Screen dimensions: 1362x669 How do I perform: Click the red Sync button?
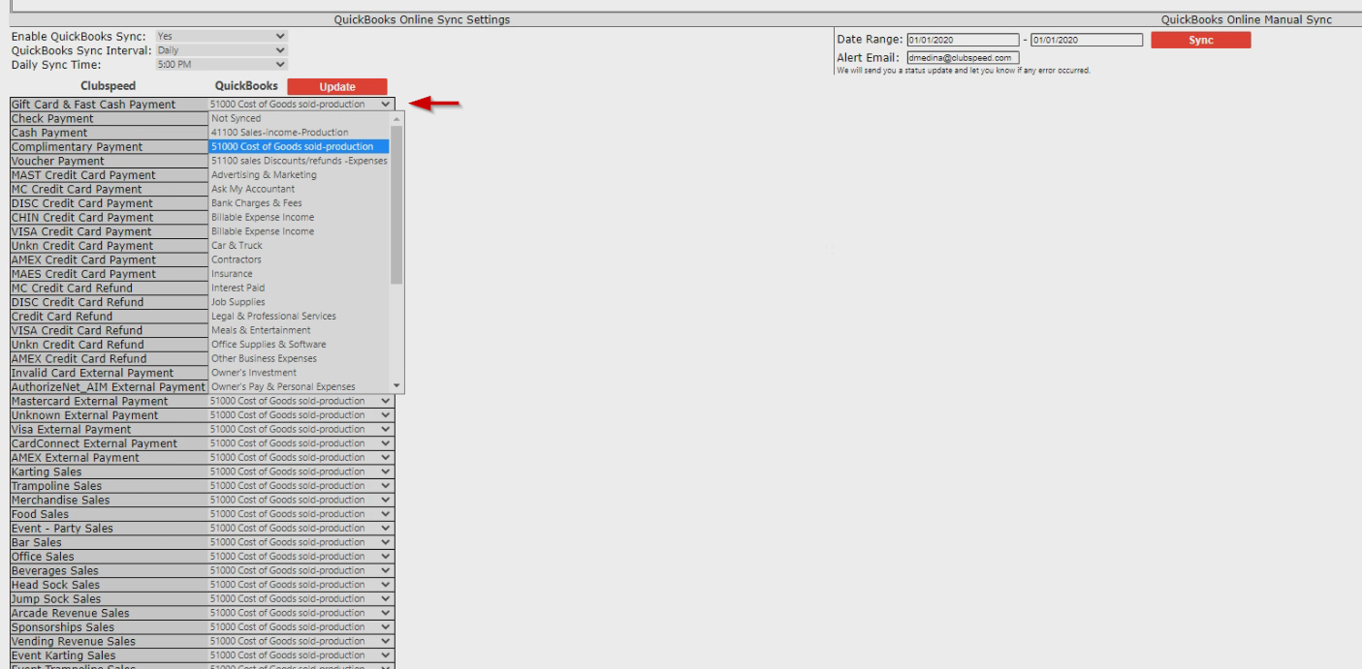(x=1200, y=40)
